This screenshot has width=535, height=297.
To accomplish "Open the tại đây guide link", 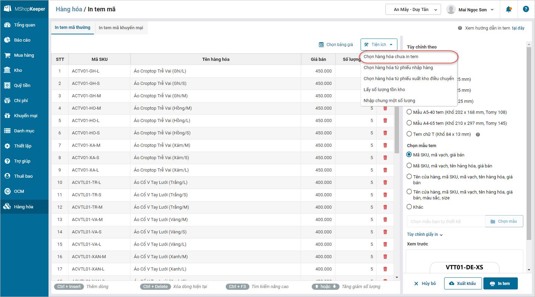I will (x=518, y=28).
